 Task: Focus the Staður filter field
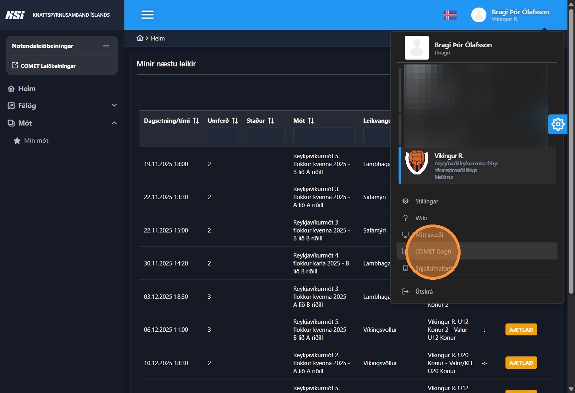point(265,135)
